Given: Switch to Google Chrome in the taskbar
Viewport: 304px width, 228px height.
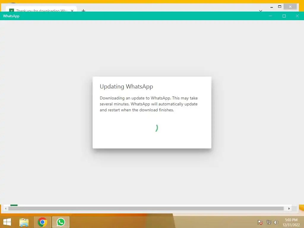Looking at the screenshot, I should (42, 222).
